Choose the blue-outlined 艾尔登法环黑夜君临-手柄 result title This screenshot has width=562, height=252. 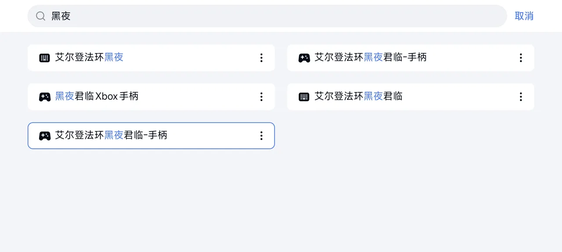tap(112, 135)
